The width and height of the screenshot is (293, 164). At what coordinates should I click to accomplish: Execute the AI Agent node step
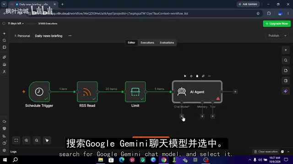pos(185,76)
